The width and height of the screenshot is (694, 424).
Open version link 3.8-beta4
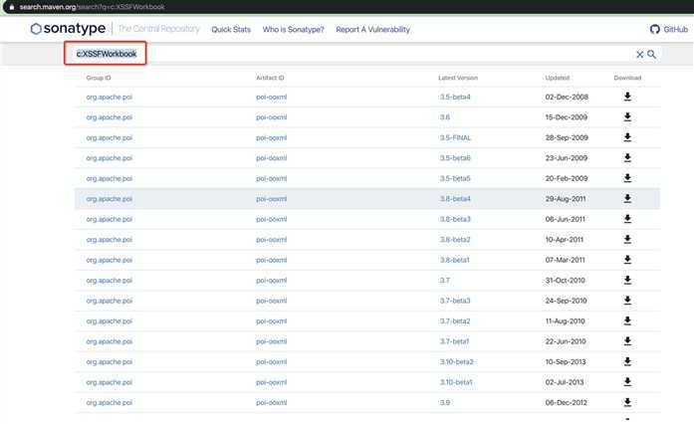(x=455, y=199)
